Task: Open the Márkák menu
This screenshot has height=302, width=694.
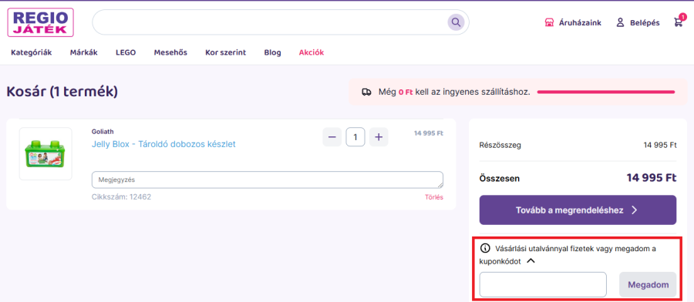Action: click(83, 52)
